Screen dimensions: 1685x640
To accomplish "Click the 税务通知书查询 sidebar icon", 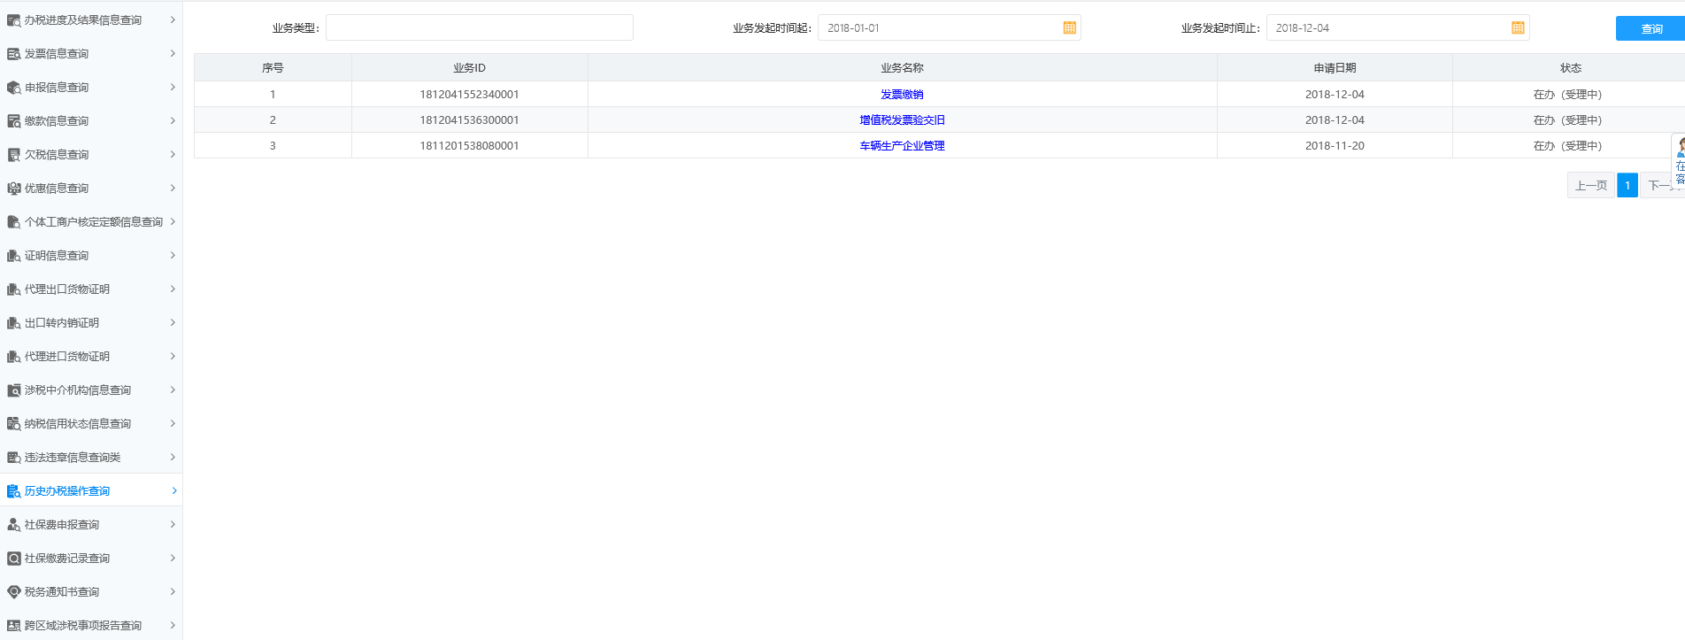I will [x=13, y=592].
